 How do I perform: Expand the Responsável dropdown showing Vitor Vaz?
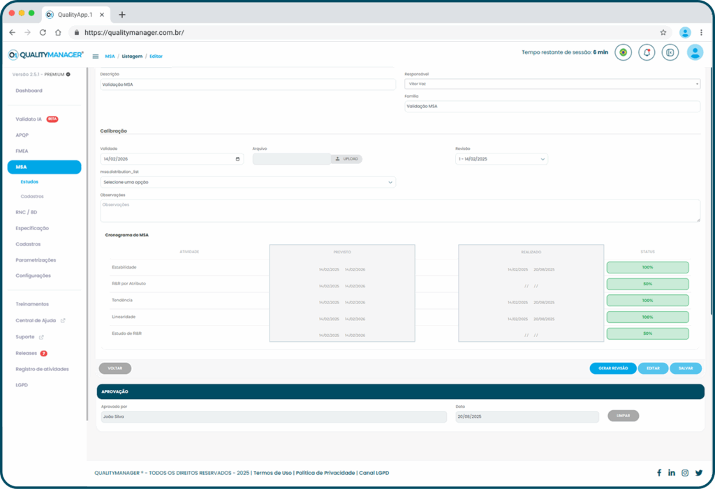tap(552, 84)
